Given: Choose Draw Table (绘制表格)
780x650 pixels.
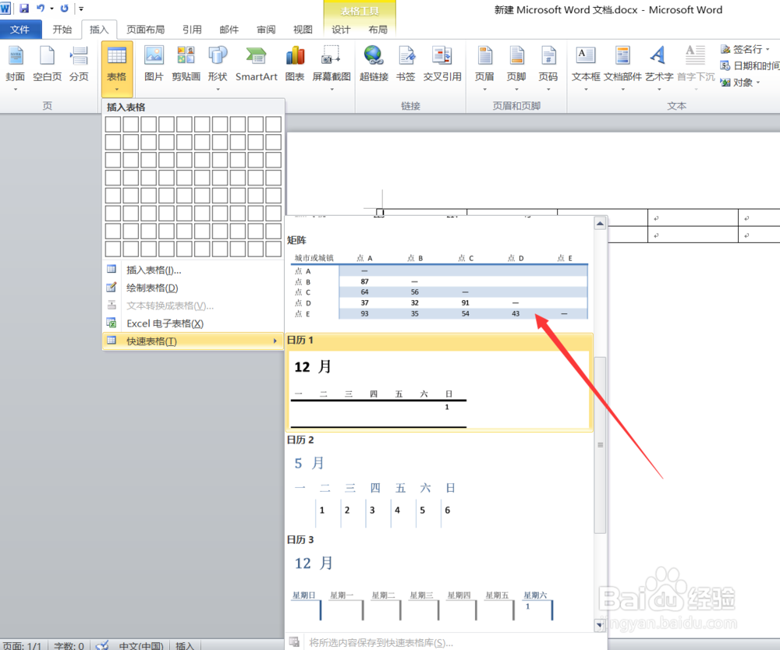Looking at the screenshot, I should [193, 288].
